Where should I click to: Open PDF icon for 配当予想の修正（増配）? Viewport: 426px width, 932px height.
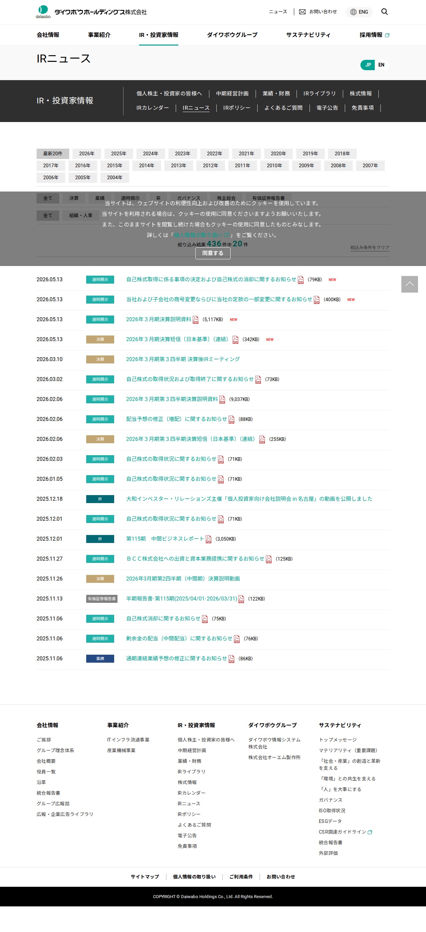(x=232, y=419)
